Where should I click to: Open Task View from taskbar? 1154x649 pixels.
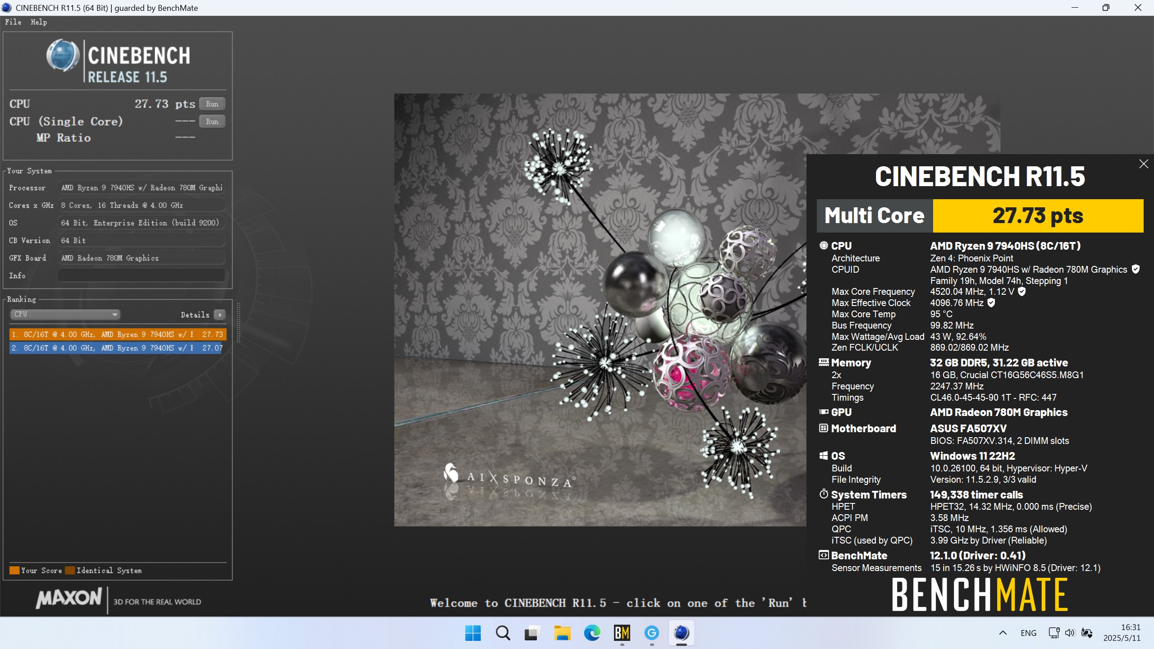(x=532, y=633)
